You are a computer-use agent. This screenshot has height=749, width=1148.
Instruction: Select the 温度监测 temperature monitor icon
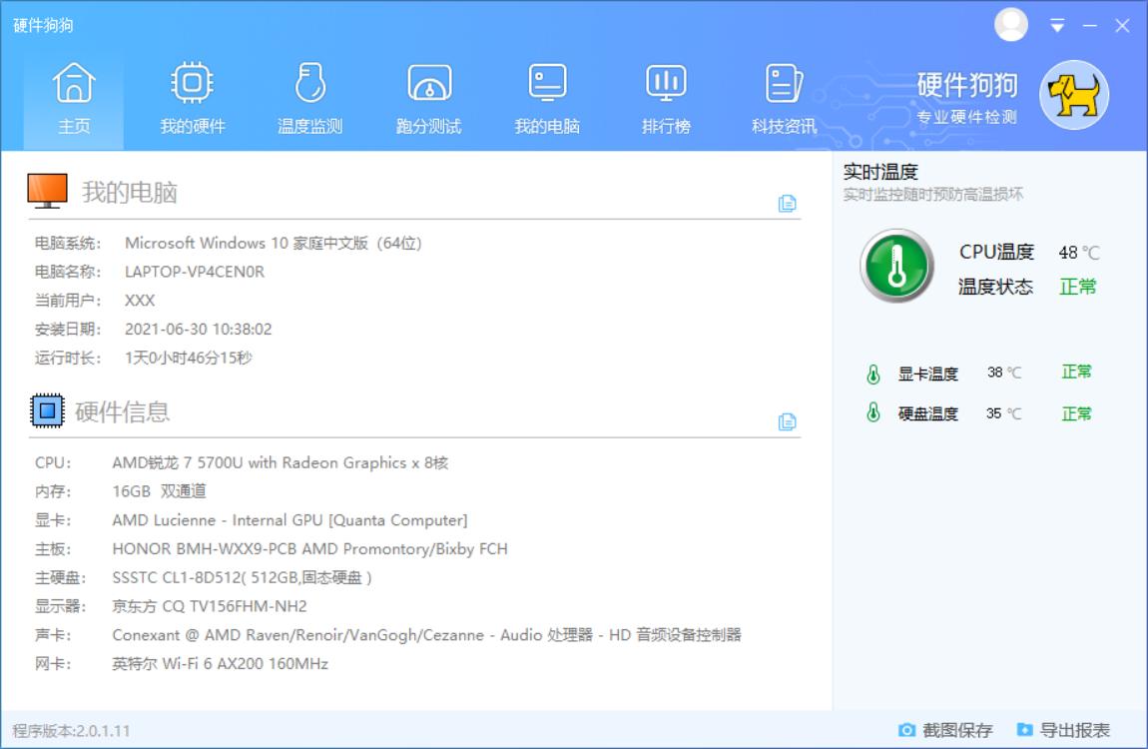(x=309, y=97)
